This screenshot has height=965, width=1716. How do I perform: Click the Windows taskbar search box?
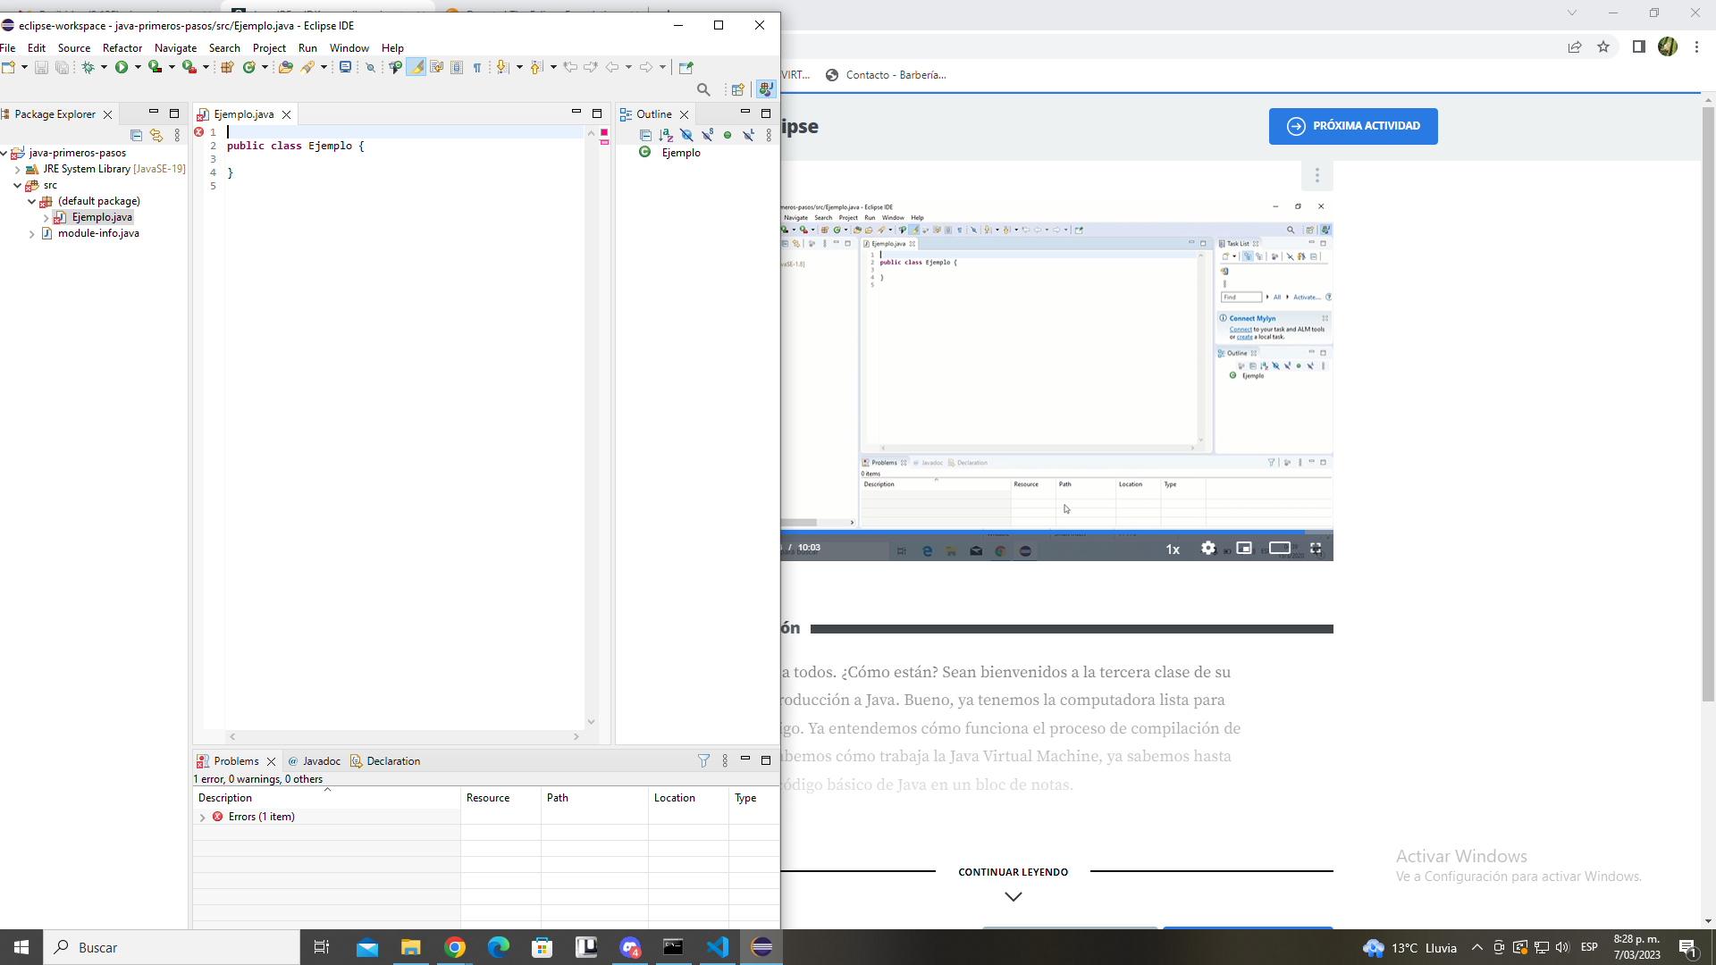click(x=171, y=947)
